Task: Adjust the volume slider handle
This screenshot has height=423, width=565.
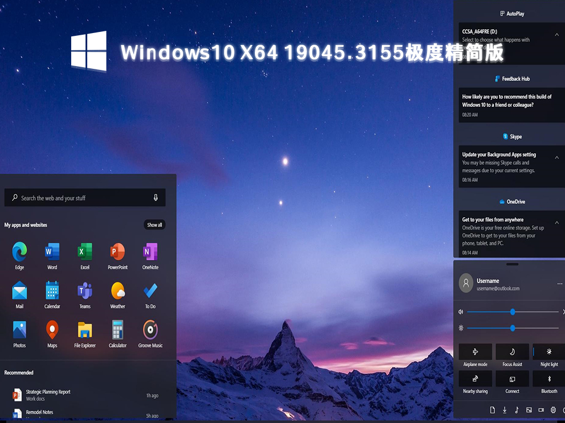Action: tap(513, 312)
